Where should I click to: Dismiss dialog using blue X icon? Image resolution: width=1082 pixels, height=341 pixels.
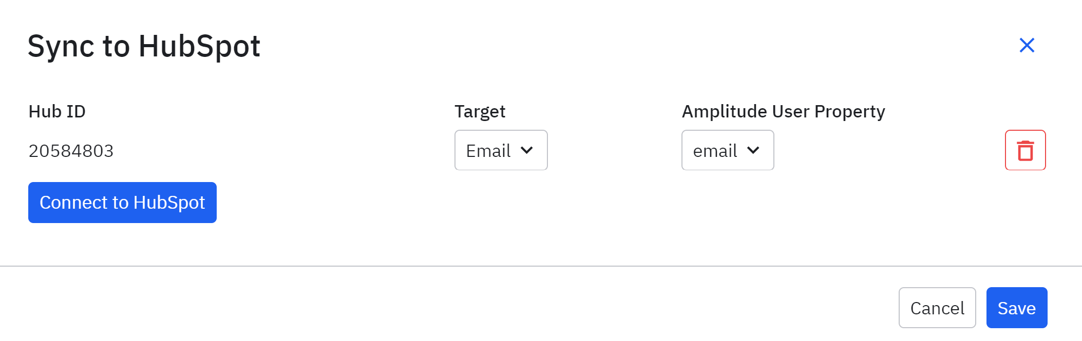click(x=1027, y=46)
